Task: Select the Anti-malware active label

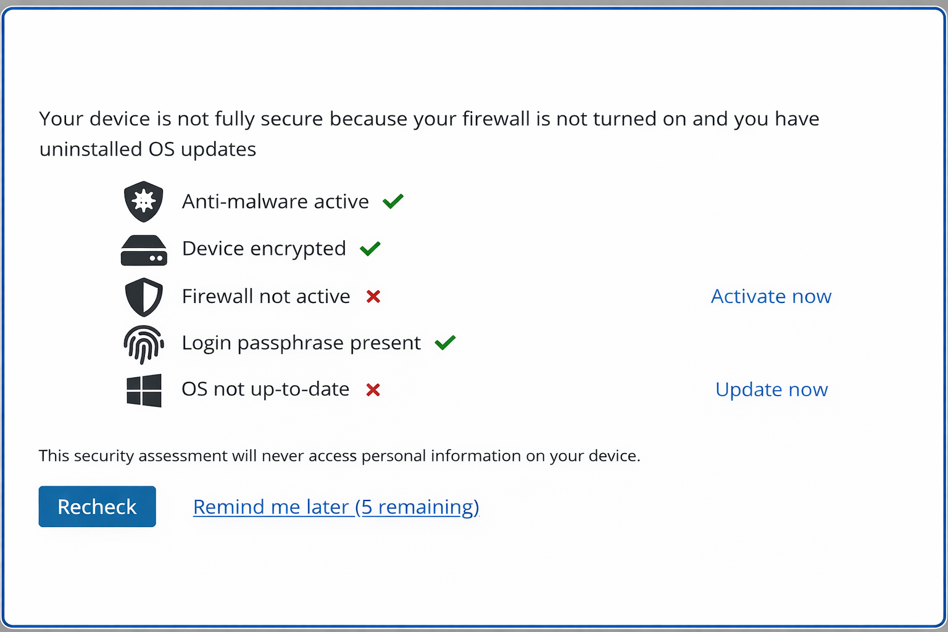Action: point(275,201)
